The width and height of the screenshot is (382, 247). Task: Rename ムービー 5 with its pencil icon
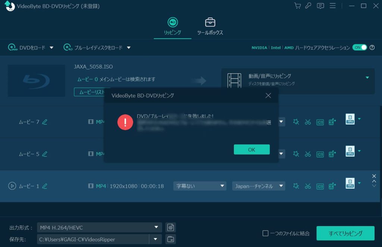coord(45,154)
